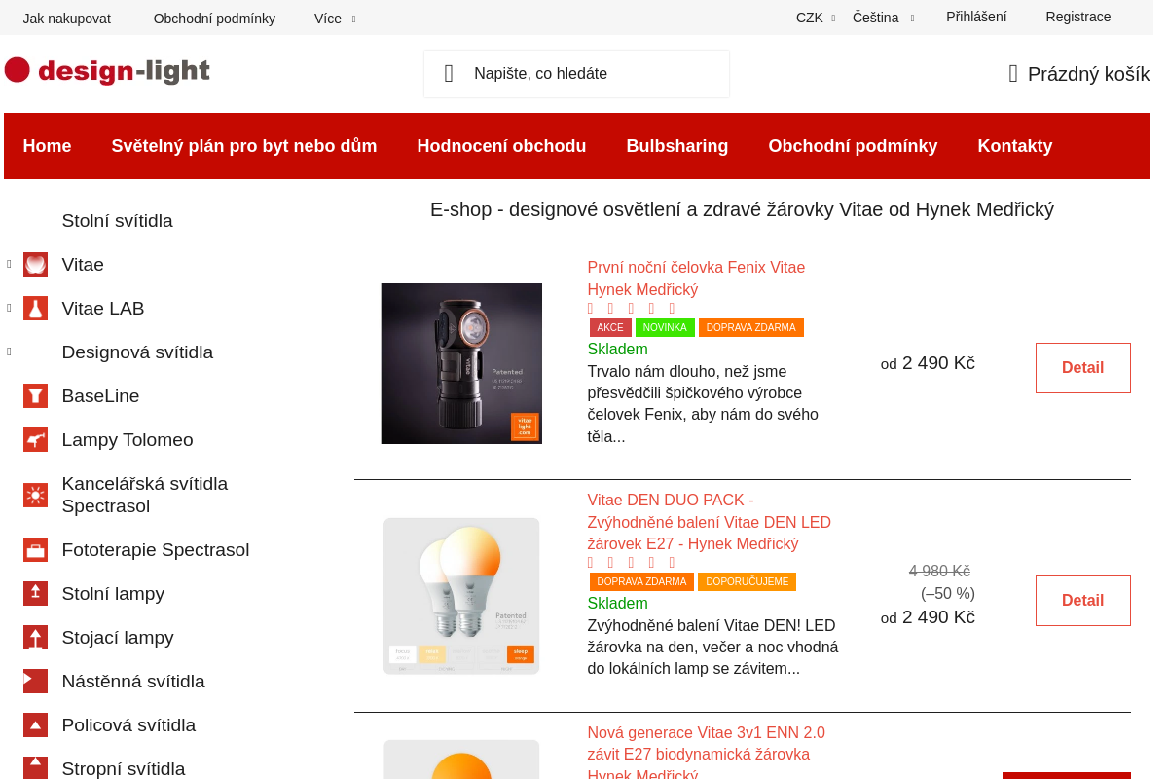
Task: Open the Registrace link
Action: [x=1077, y=17]
